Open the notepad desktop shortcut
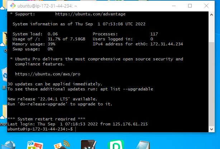This screenshot has width=220, height=149. tap(143, 145)
